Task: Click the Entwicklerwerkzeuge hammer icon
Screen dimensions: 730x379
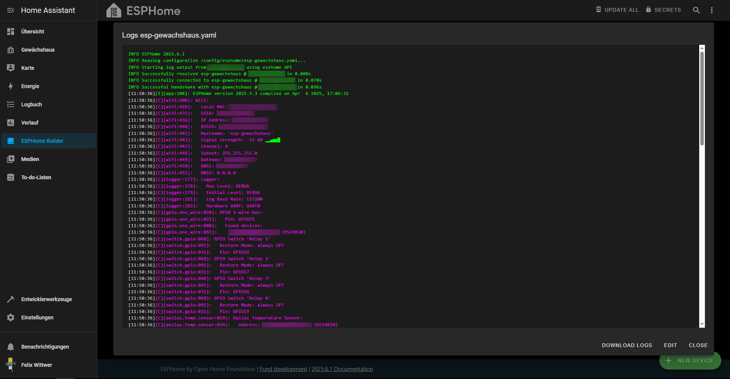Action: tap(11, 299)
